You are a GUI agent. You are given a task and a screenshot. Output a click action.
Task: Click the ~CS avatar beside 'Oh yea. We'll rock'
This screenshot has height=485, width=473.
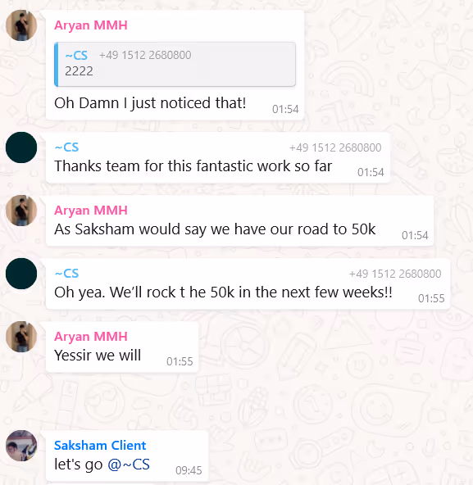(21, 274)
